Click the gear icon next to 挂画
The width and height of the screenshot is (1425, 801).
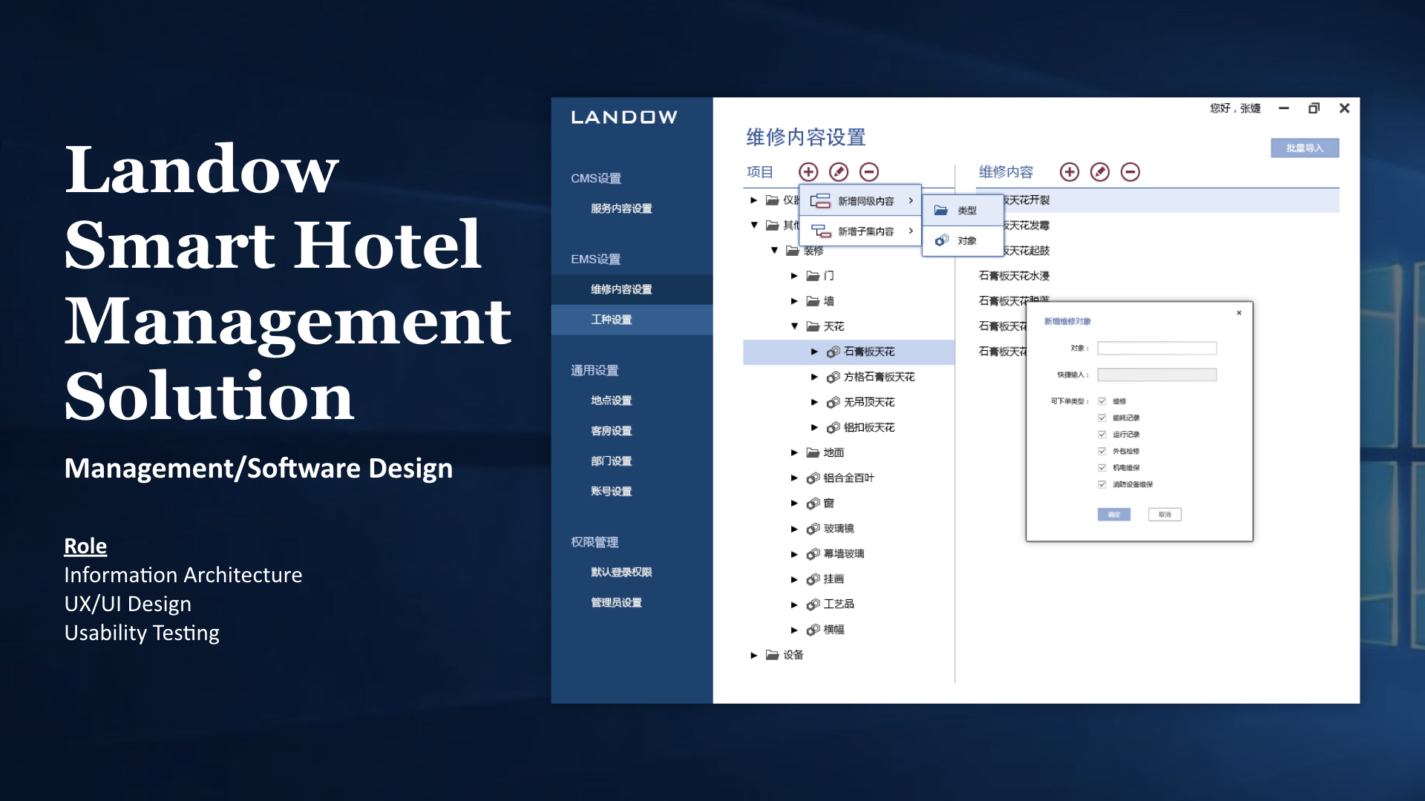pos(813,579)
